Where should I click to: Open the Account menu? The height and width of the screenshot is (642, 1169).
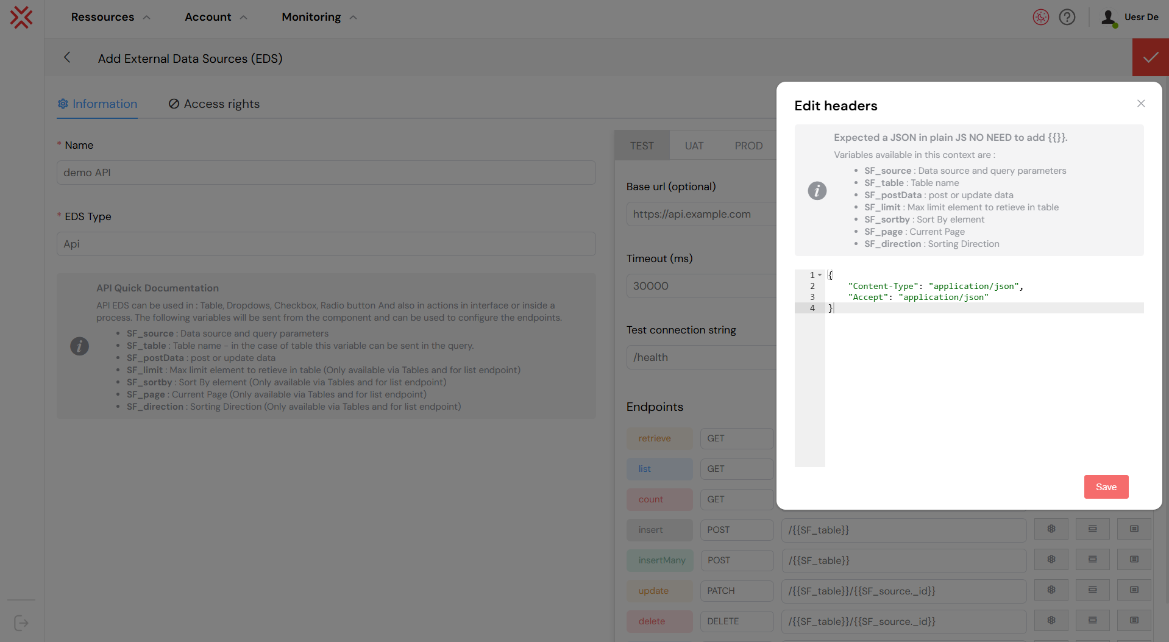point(216,17)
